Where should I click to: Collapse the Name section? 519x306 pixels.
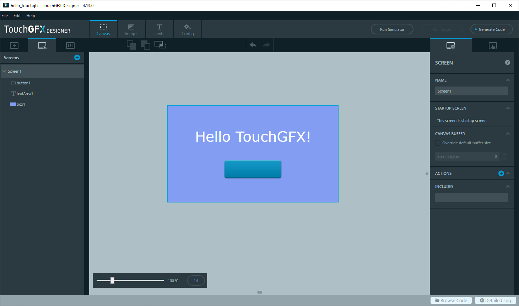(x=508, y=80)
